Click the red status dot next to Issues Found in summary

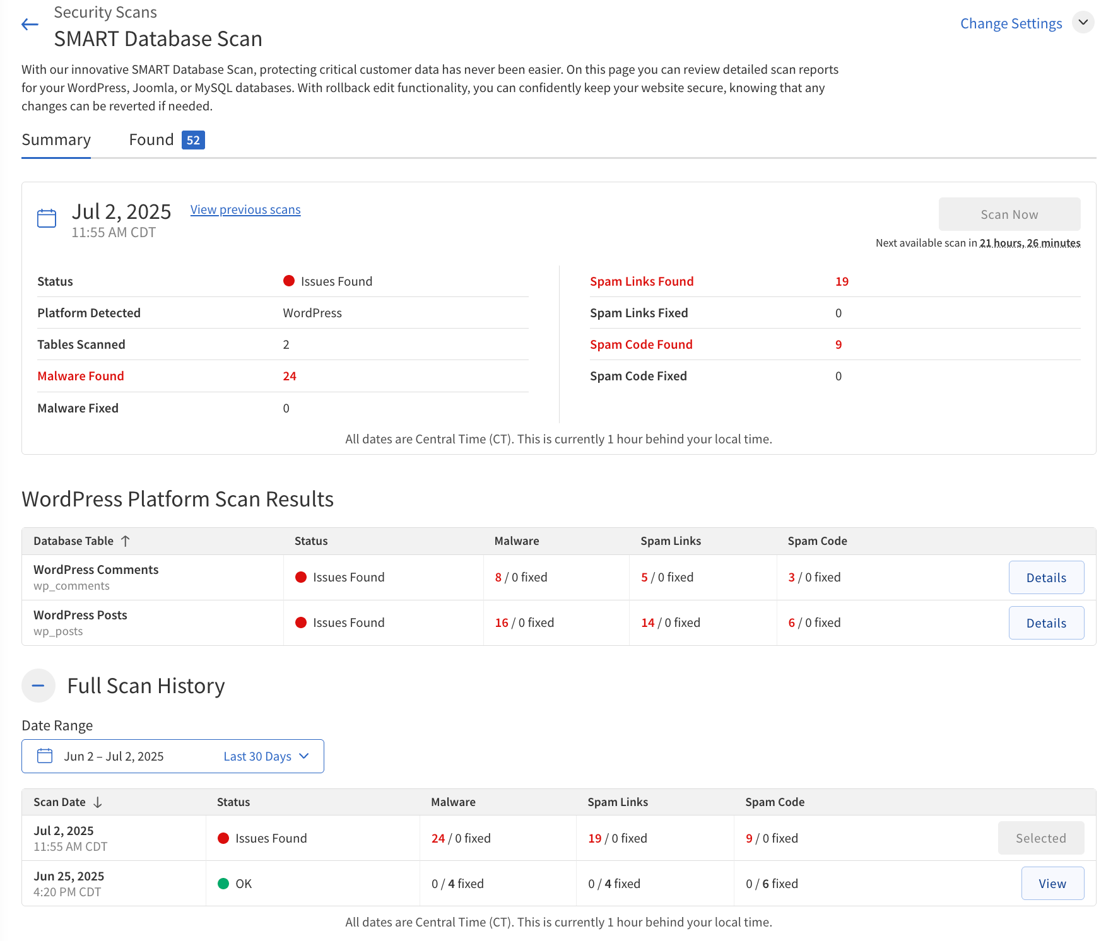[x=289, y=281]
